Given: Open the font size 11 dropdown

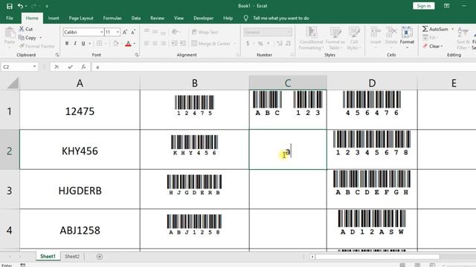Looking at the screenshot, I should [118, 32].
